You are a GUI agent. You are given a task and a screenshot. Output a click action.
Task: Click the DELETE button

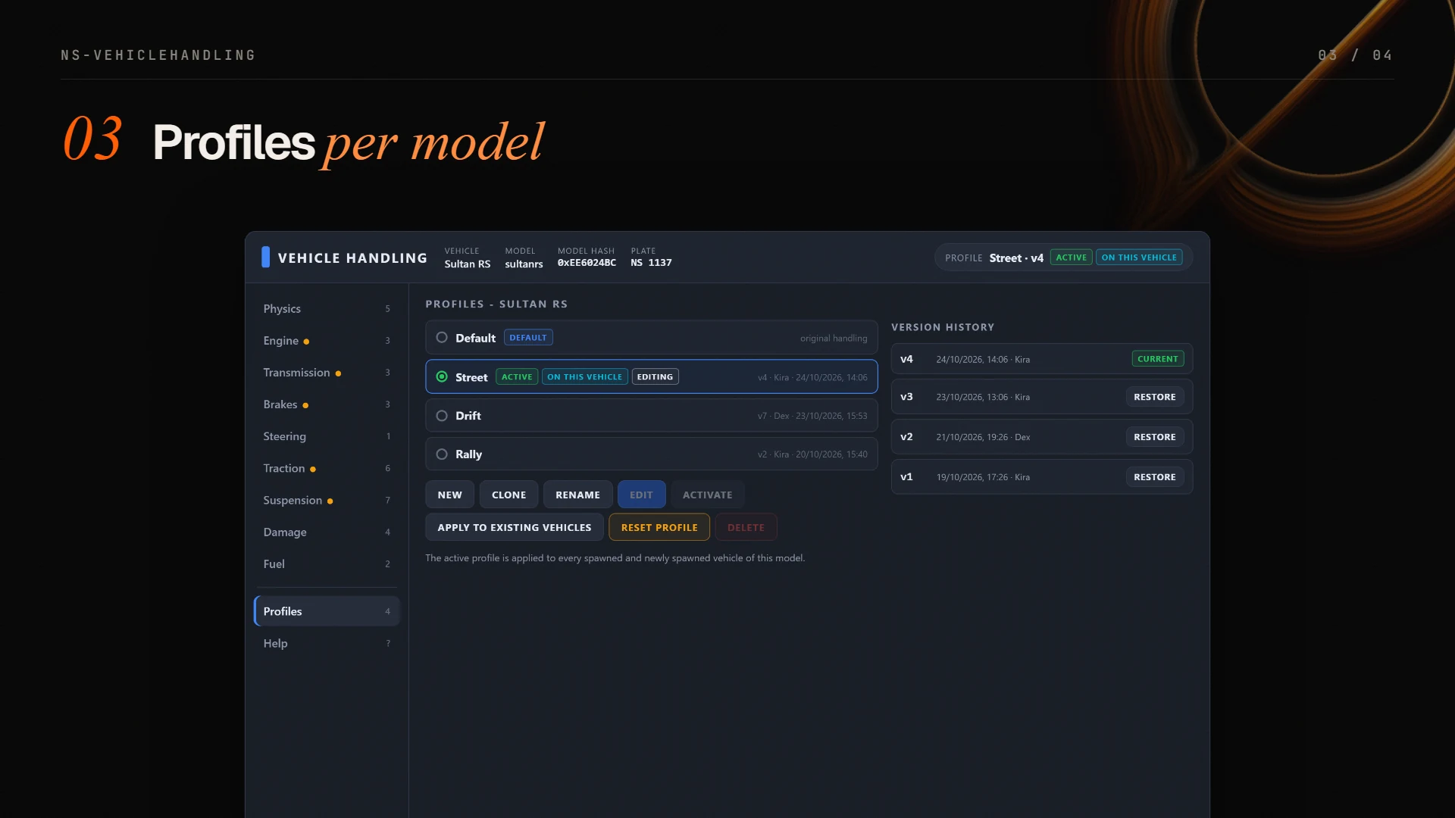746,527
